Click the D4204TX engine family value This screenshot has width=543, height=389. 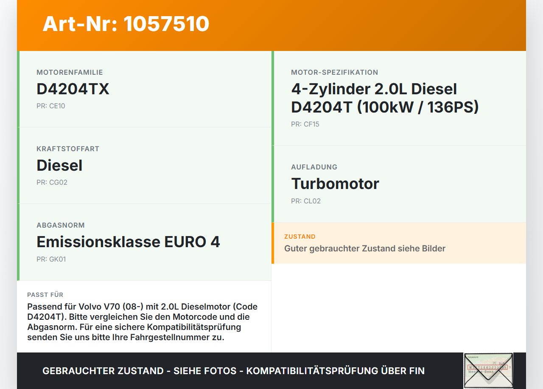[x=73, y=89]
